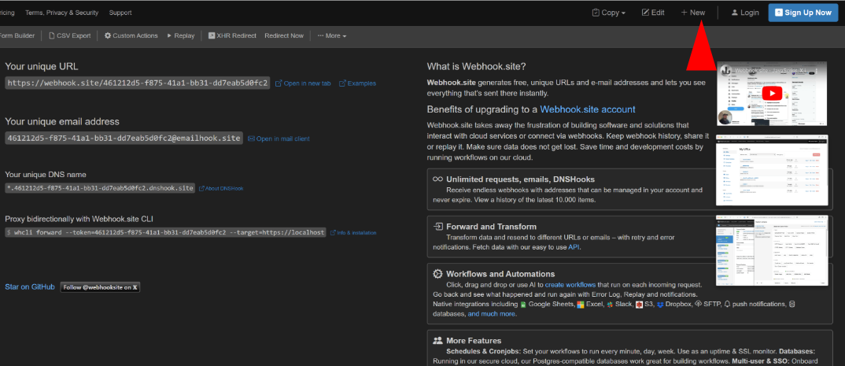Open email address in mail client
845x366 pixels.
(x=279, y=139)
